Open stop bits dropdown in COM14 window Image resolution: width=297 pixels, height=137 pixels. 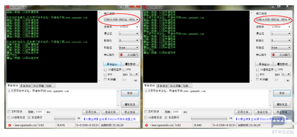281,34
